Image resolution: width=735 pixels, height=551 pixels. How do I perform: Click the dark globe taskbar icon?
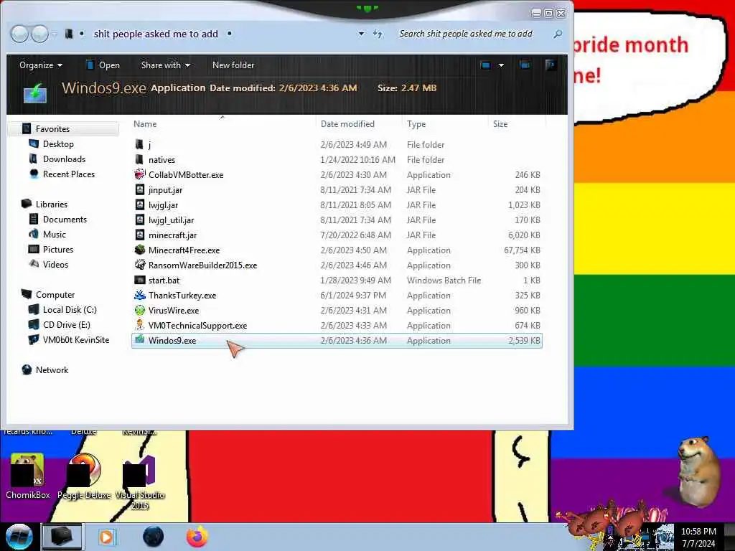pyautogui.click(x=154, y=537)
